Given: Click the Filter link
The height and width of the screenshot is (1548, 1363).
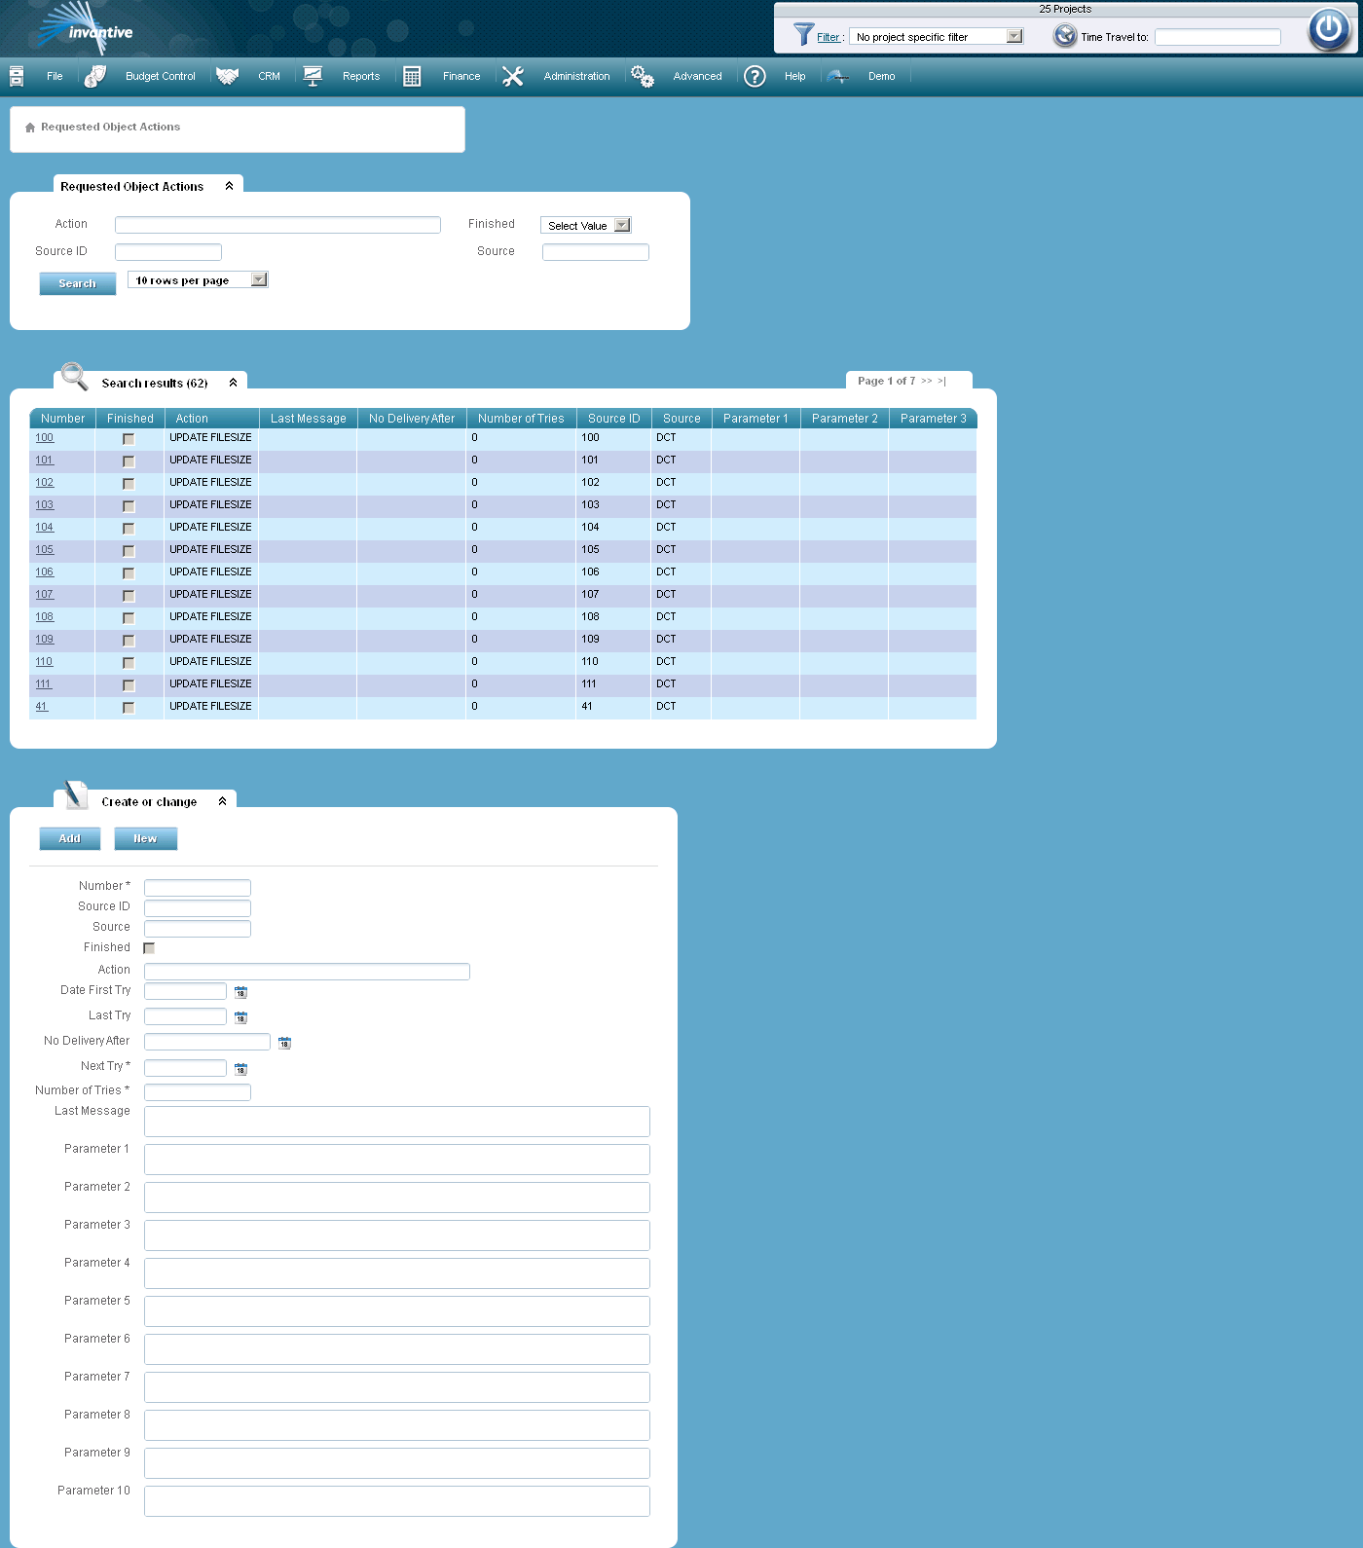Looking at the screenshot, I should point(829,37).
